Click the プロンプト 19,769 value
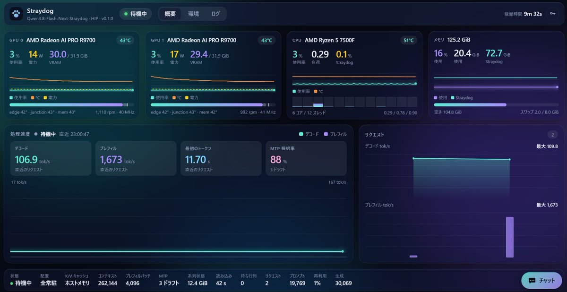567x292 pixels. (x=297, y=283)
